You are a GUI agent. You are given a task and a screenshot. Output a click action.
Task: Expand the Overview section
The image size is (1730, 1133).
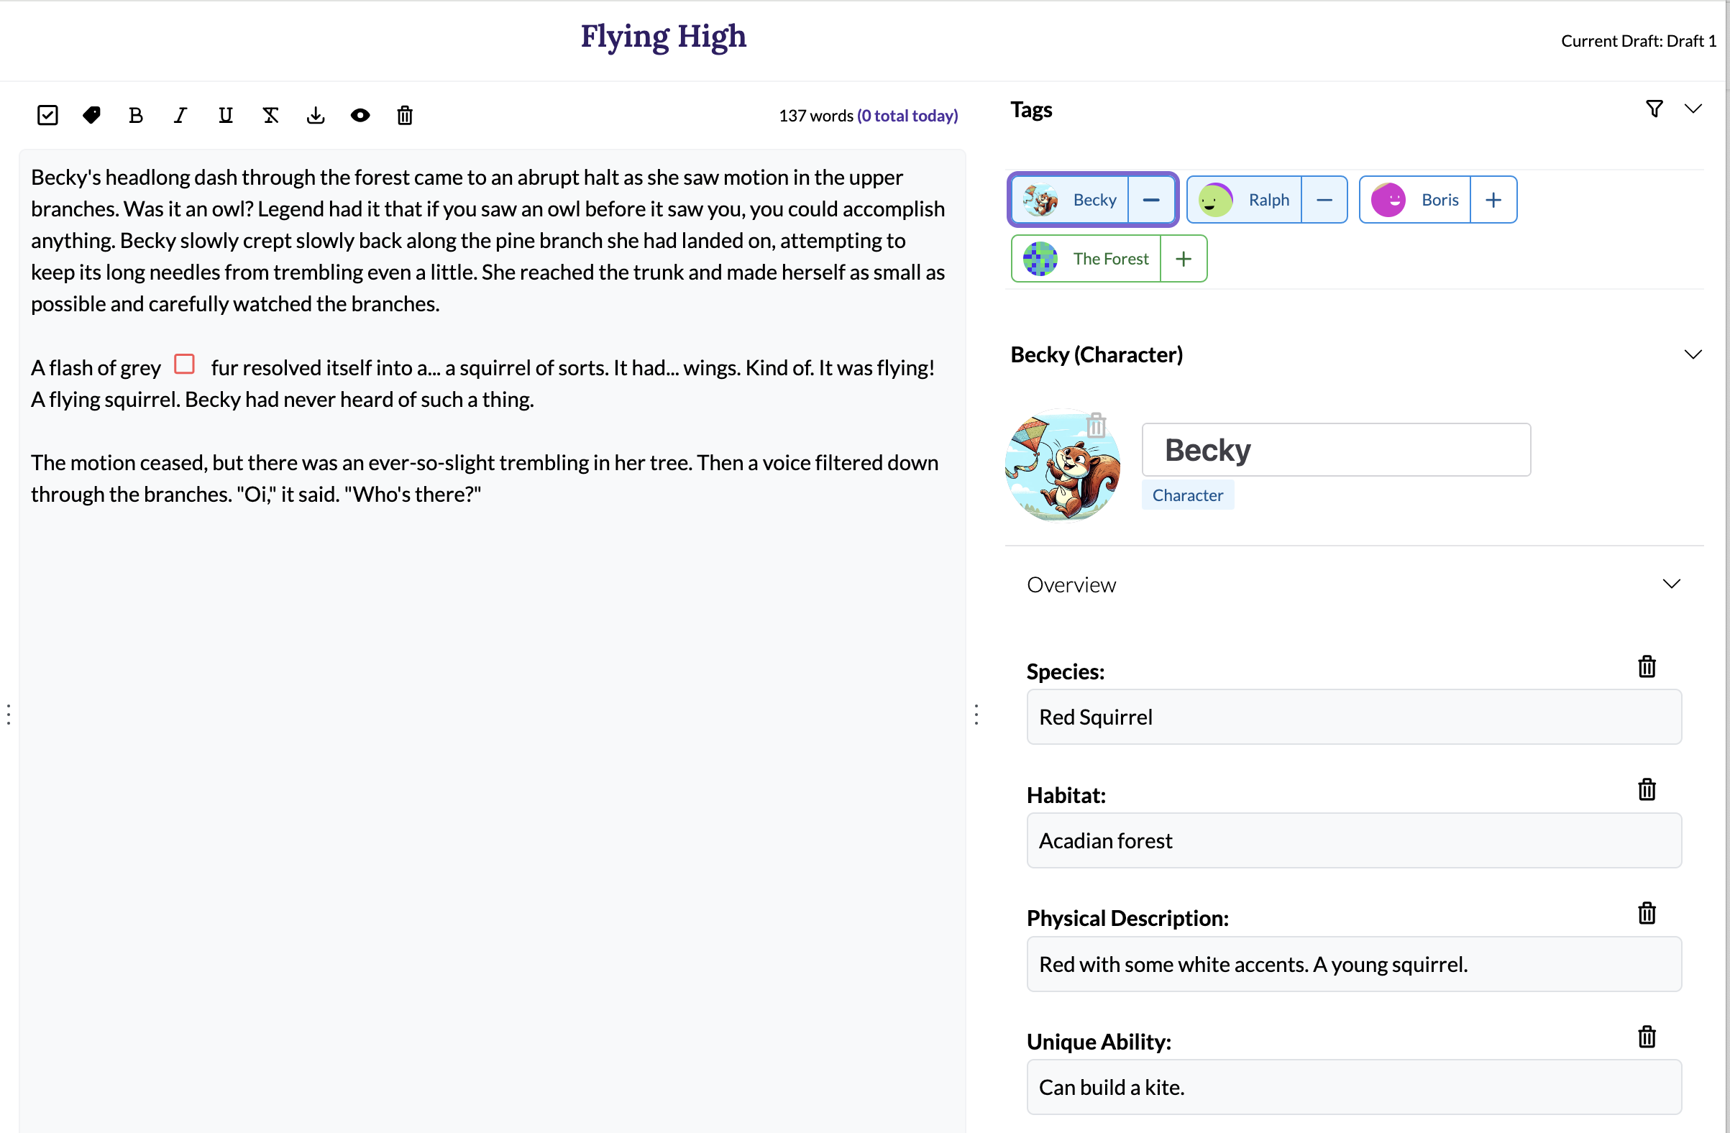coord(1672,584)
